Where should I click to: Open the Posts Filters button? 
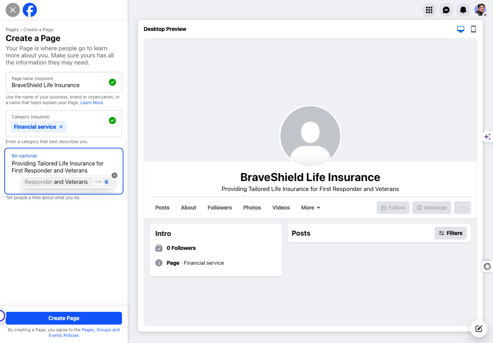coord(450,233)
